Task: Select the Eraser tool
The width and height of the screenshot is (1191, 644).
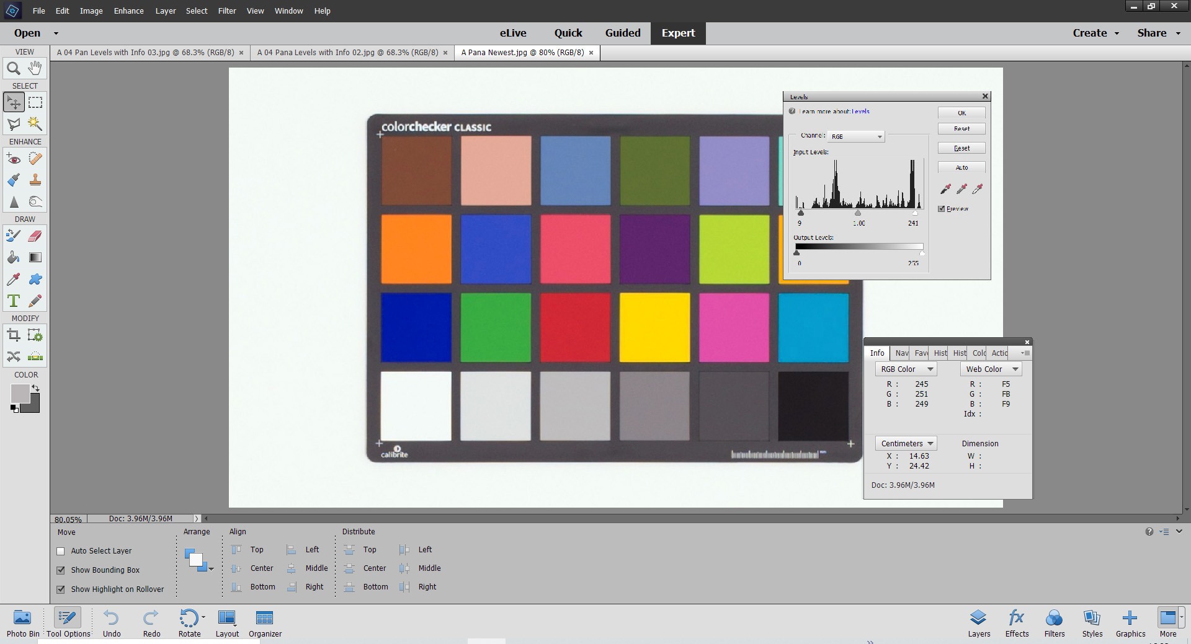Action: [35, 236]
